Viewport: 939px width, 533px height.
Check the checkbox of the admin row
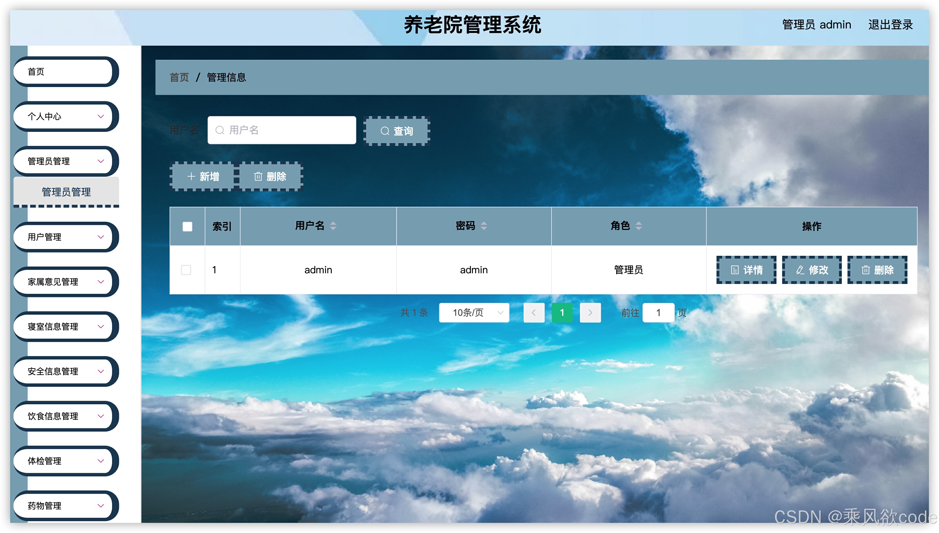pos(186,270)
